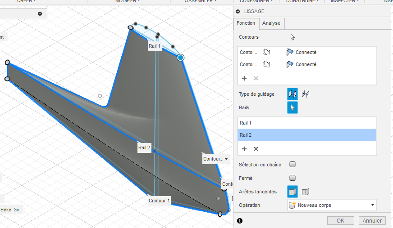Open the Contour dropdown tag in viewport
Image resolution: width=393 pixels, height=228 pixels.
[x=215, y=159]
